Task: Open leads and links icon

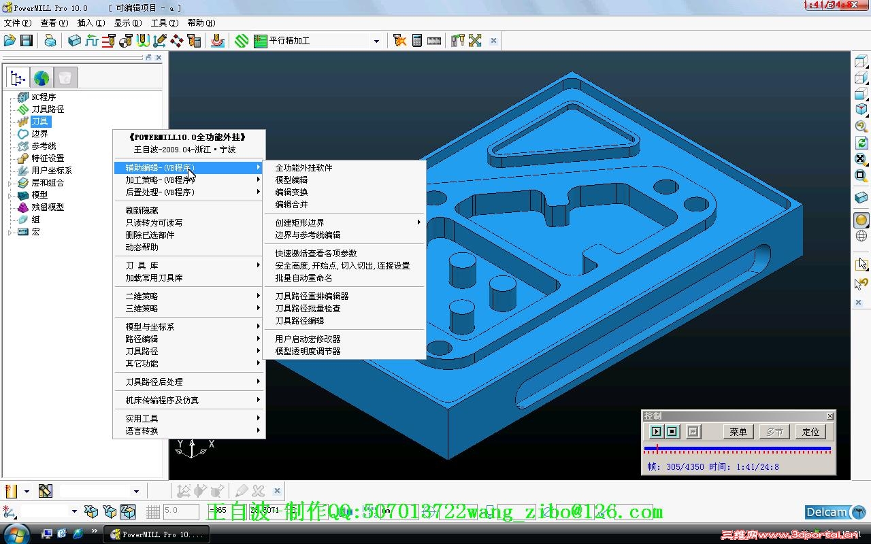Action: click(x=143, y=41)
